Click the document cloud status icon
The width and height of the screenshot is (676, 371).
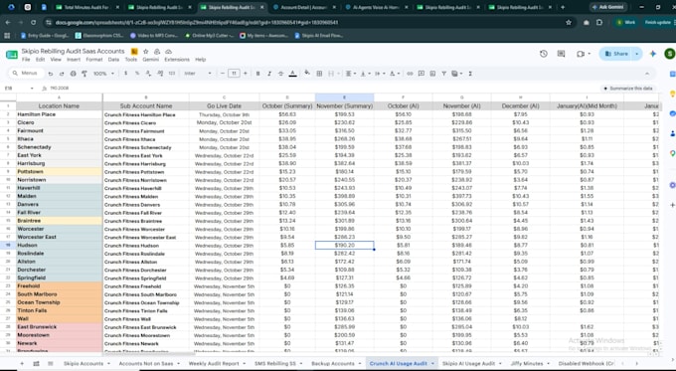click(x=169, y=52)
